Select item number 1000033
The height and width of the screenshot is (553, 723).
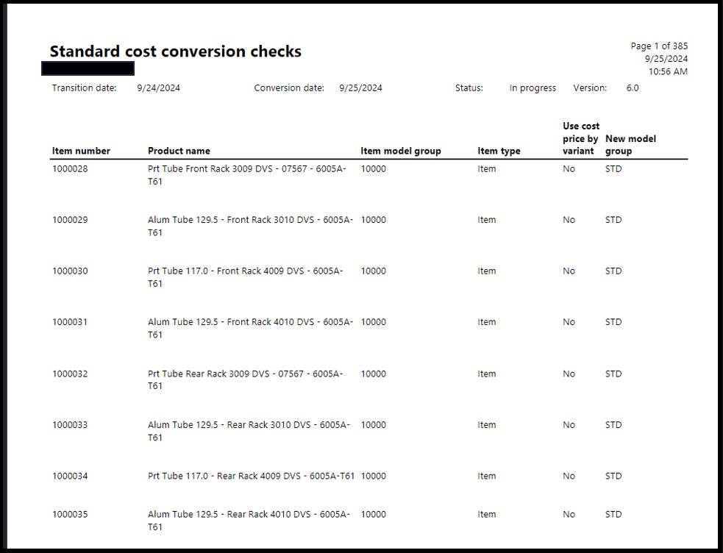click(x=70, y=425)
